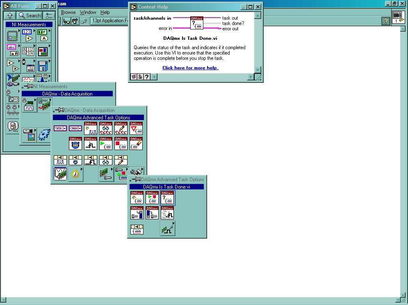This screenshot has width=408, height=305.
Task: Open the CHAN constant dropdown
Action: 75,128
